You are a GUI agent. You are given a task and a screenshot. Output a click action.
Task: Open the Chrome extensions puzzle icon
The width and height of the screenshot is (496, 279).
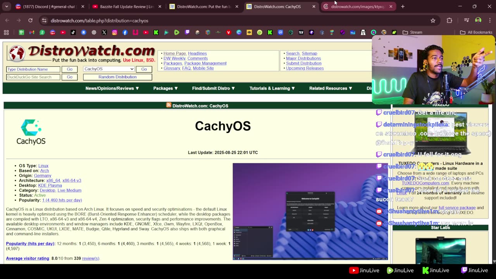449,21
